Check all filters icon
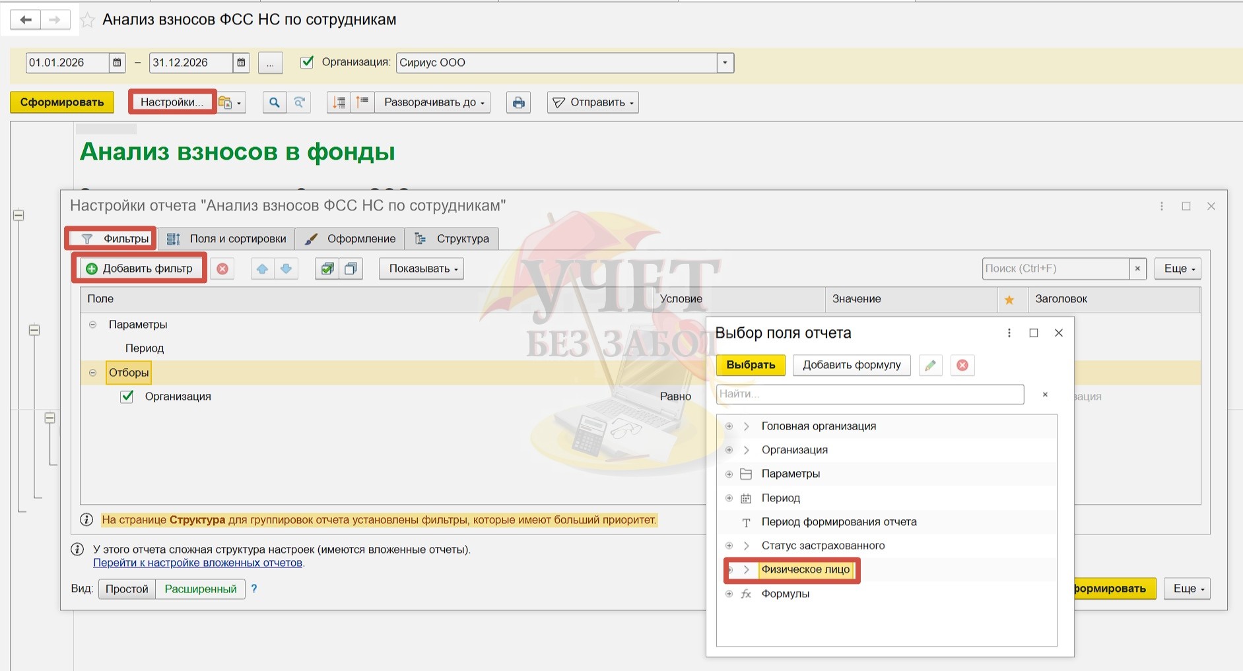Screen dimensions: 1243x671 [x=327, y=269]
